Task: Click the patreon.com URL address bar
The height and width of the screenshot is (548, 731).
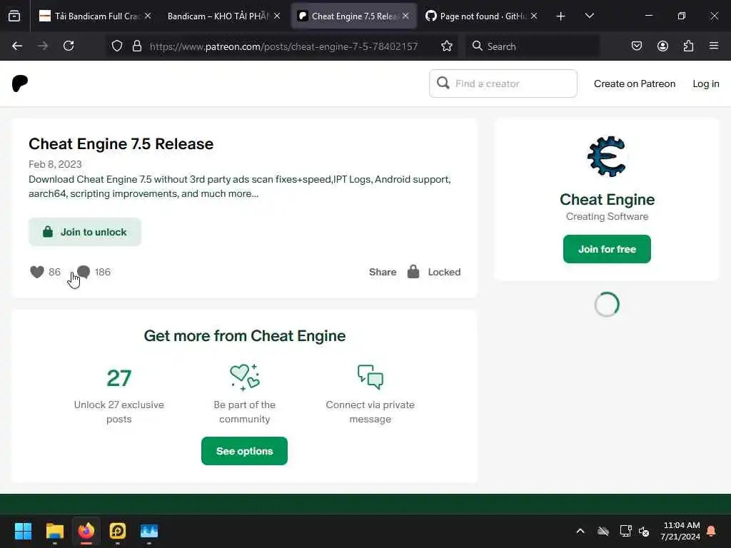Action: pos(283,46)
